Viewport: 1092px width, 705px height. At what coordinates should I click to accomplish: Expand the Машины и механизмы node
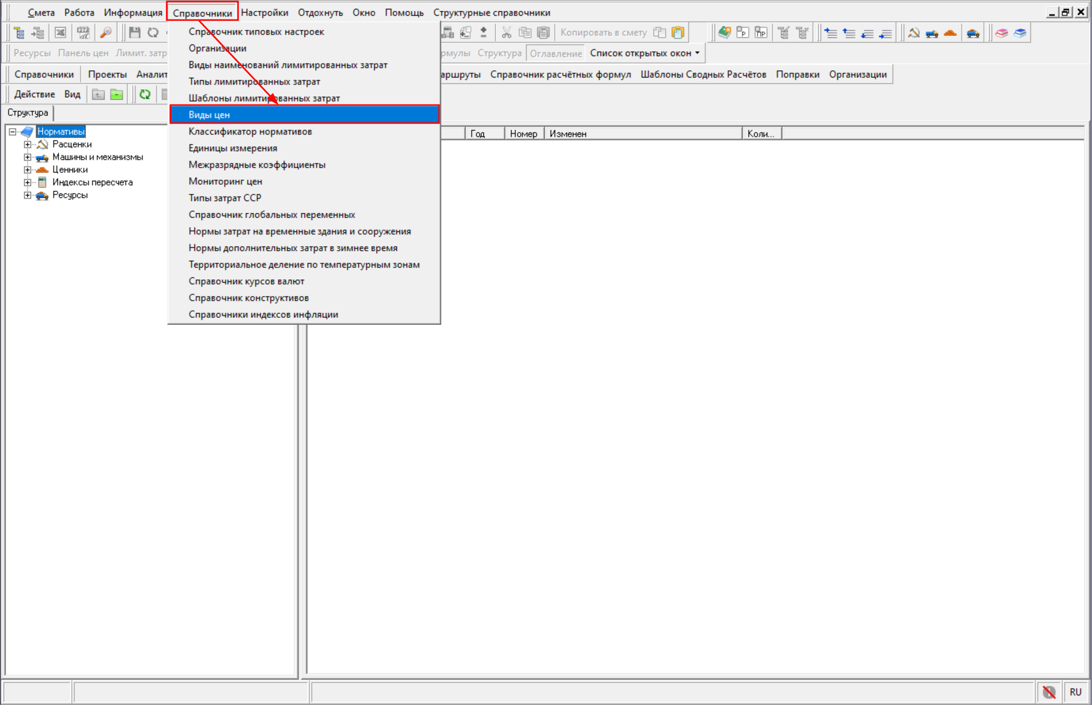point(27,157)
